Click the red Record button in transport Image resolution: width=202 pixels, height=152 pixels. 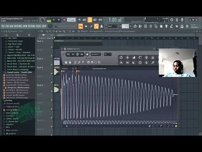click(x=64, y=20)
